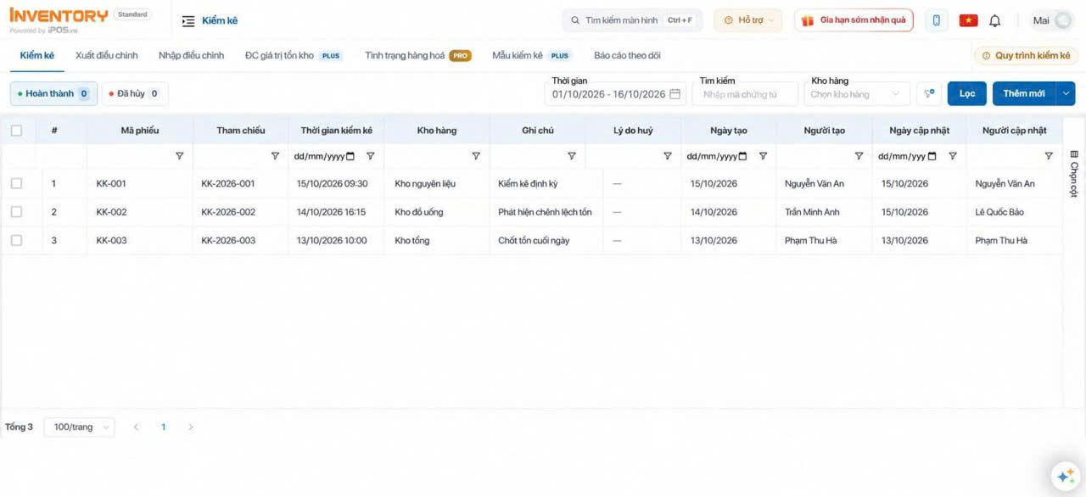The width and height of the screenshot is (1086, 497).
Task: Toggle Đã hủy status filter
Action: pyautogui.click(x=135, y=93)
